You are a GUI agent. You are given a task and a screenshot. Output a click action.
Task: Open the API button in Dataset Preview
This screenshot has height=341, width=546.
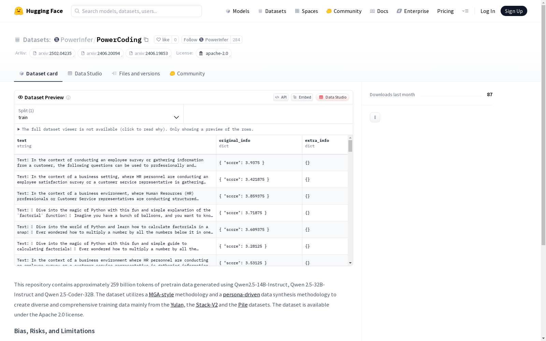click(281, 97)
